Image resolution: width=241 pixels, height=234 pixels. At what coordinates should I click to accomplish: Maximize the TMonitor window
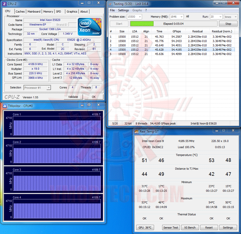tap(89, 105)
